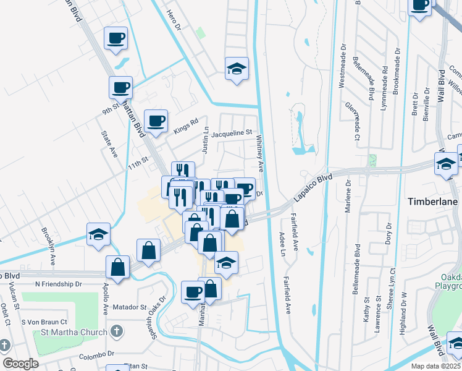Select the school marker south of Lapalco Blvd
The height and width of the screenshot is (371, 462).
point(227,263)
